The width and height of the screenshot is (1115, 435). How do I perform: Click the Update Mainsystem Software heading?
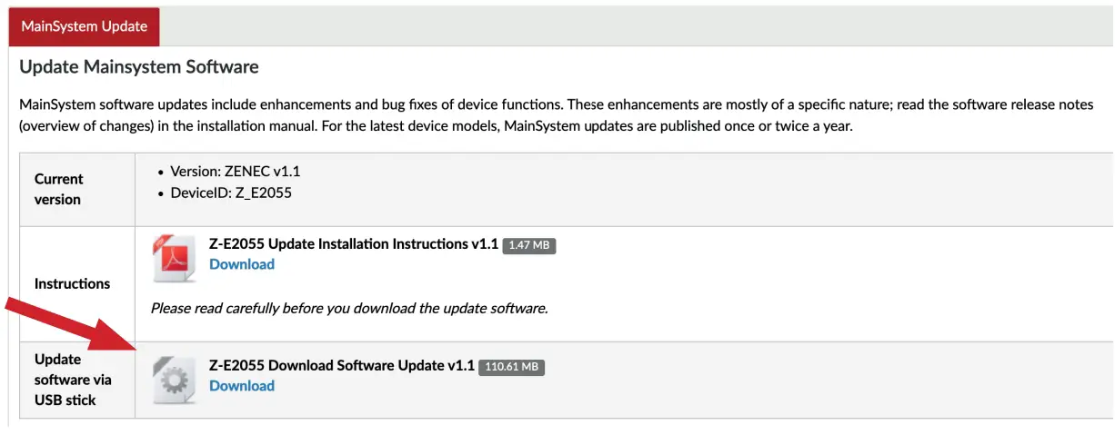point(138,67)
